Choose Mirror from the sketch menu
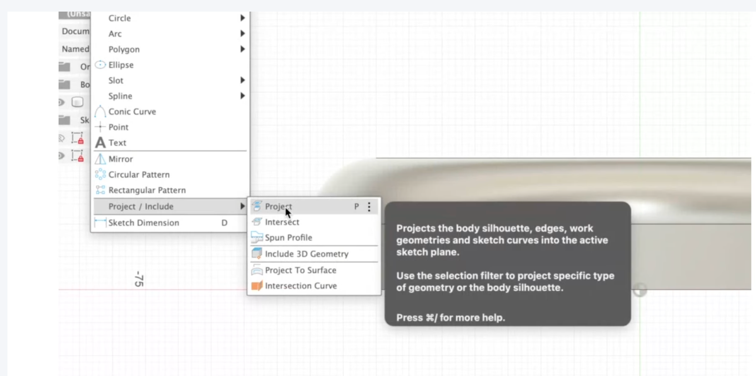This screenshot has height=376, width=756. point(170,159)
